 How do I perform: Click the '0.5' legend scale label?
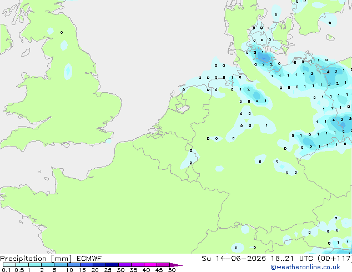[19, 270]
